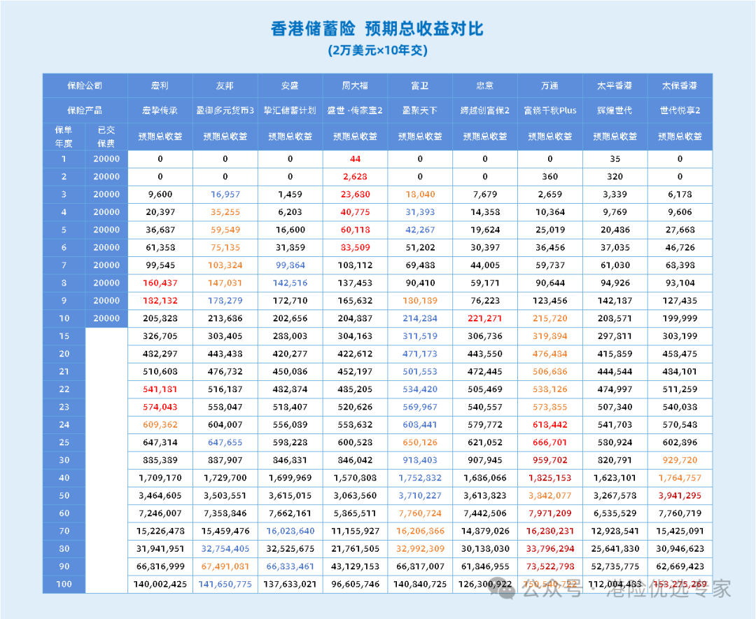
Task: Select product name 盛世·传家宝2
Action: pyautogui.click(x=355, y=110)
